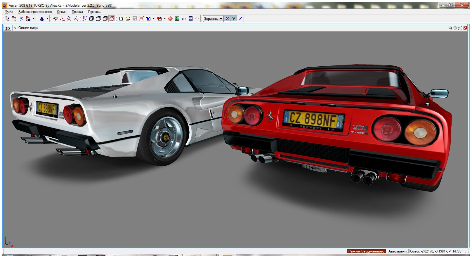
Task: Click the viewport zoom magnifier icon
Action: [450, 28]
